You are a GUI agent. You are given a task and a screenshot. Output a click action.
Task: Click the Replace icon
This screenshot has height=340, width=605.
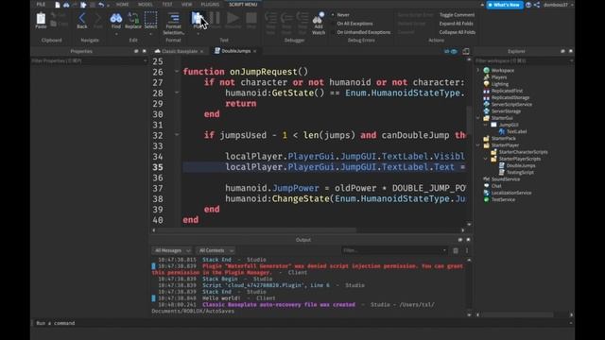tap(133, 18)
